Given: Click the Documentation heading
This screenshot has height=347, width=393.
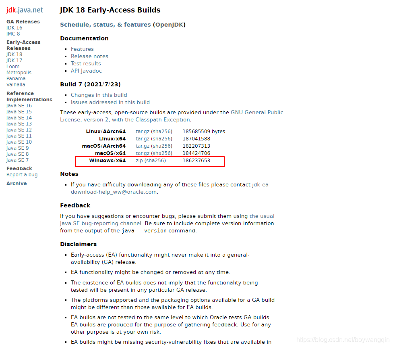Looking at the screenshot, I should tap(84, 38).
